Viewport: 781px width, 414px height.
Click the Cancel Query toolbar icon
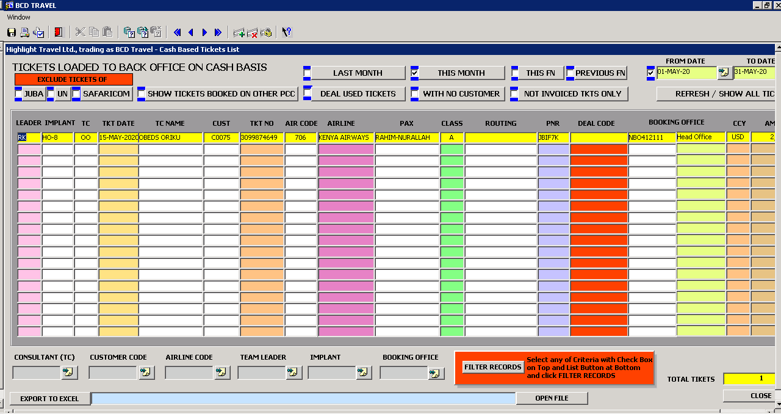tap(156, 32)
